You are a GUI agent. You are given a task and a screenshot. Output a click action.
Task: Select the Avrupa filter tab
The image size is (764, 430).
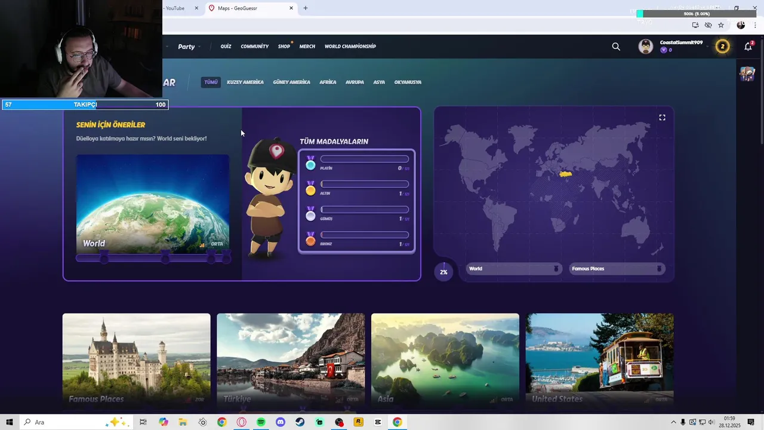pos(355,82)
